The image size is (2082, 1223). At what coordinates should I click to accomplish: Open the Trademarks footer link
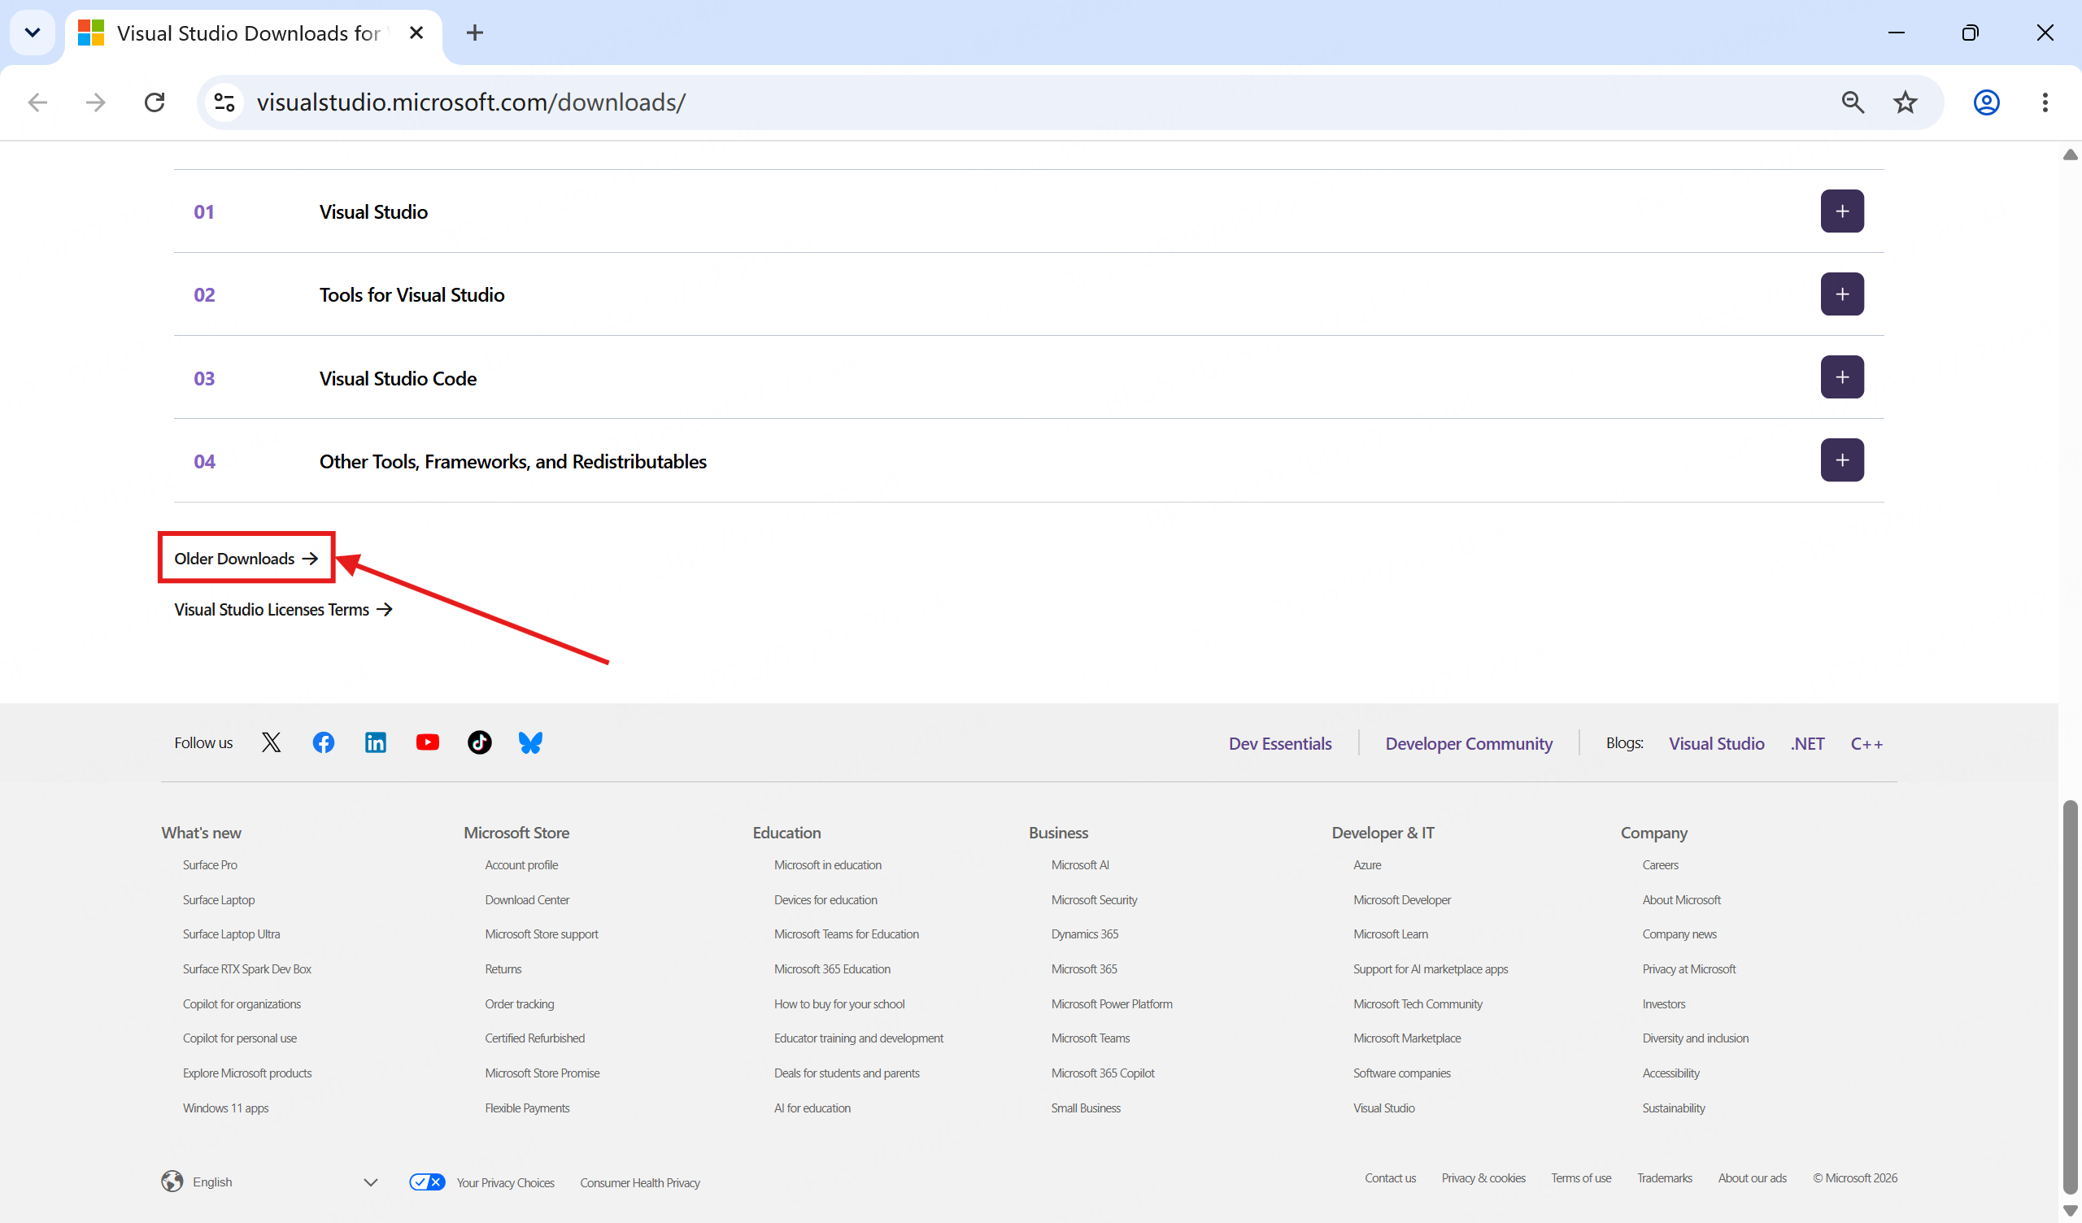point(1665,1178)
